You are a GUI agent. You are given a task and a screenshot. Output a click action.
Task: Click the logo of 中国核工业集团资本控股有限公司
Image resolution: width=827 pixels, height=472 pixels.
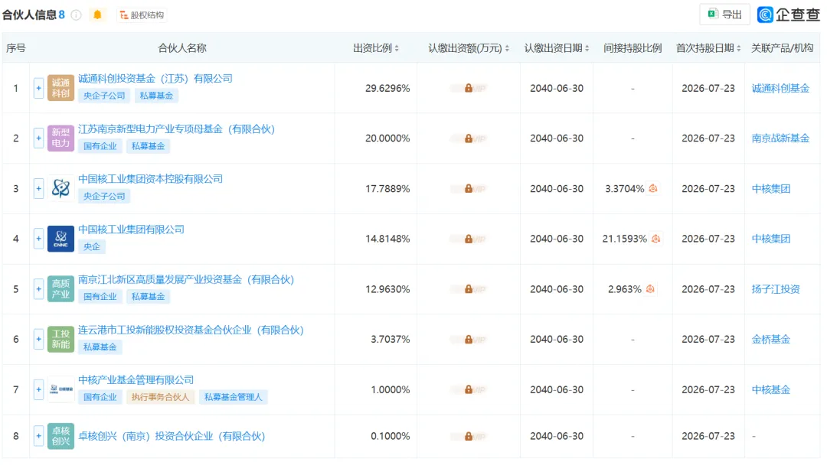click(60, 189)
